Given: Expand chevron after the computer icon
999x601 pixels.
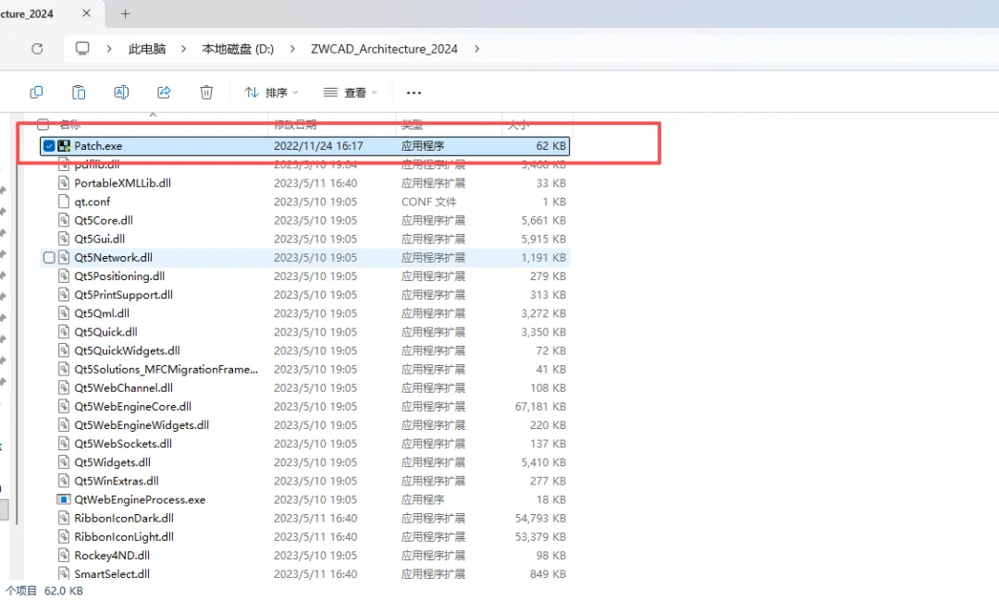Looking at the screenshot, I should pyautogui.click(x=109, y=49).
